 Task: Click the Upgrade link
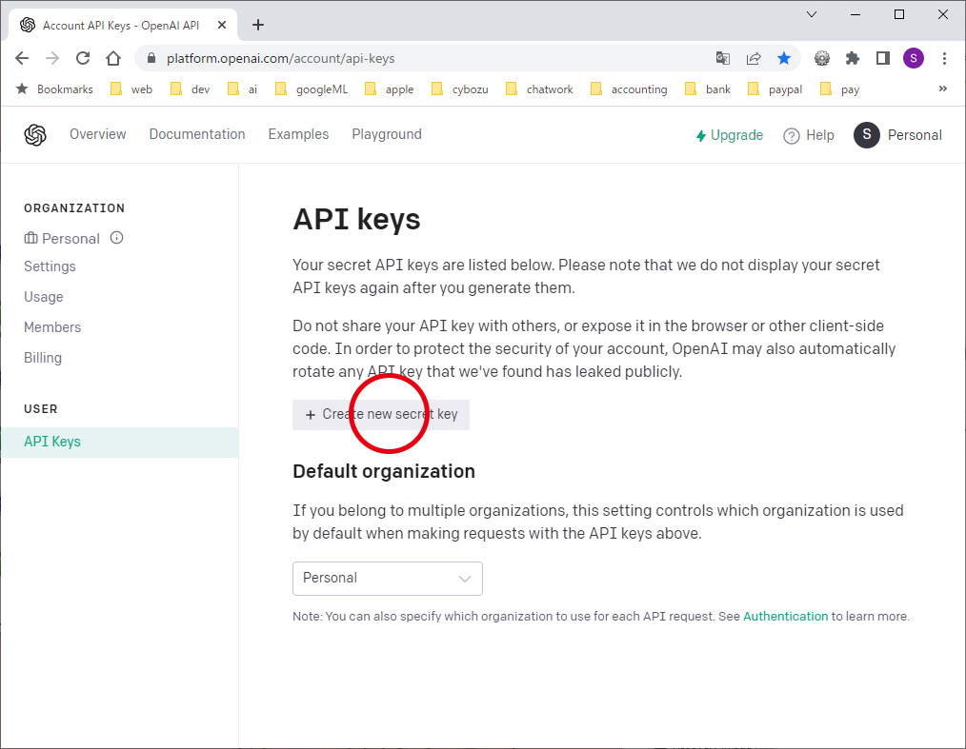point(730,135)
